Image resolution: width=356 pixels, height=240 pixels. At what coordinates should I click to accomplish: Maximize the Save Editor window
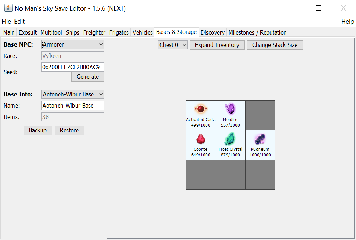pyautogui.click(x=318, y=8)
